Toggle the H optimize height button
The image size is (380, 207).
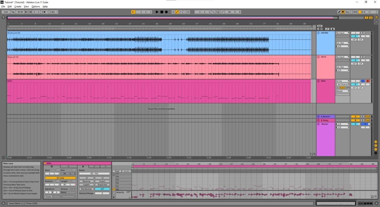(366, 17)
